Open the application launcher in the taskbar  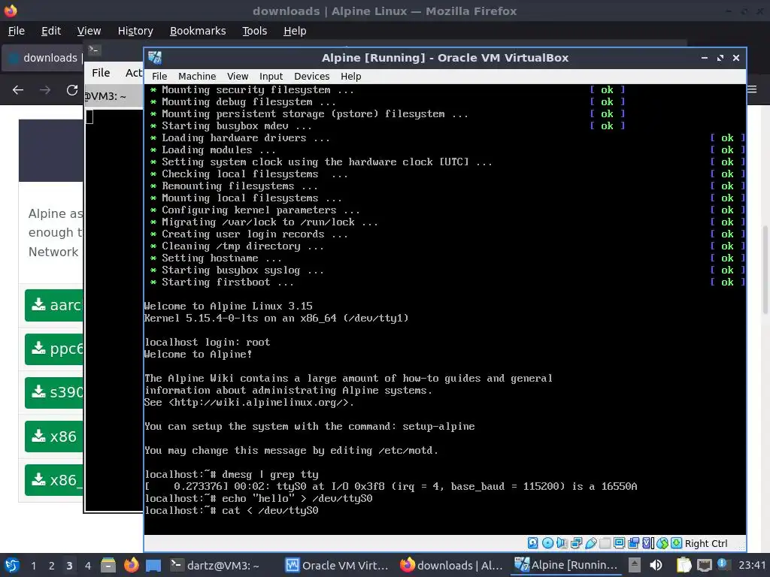pos(12,565)
